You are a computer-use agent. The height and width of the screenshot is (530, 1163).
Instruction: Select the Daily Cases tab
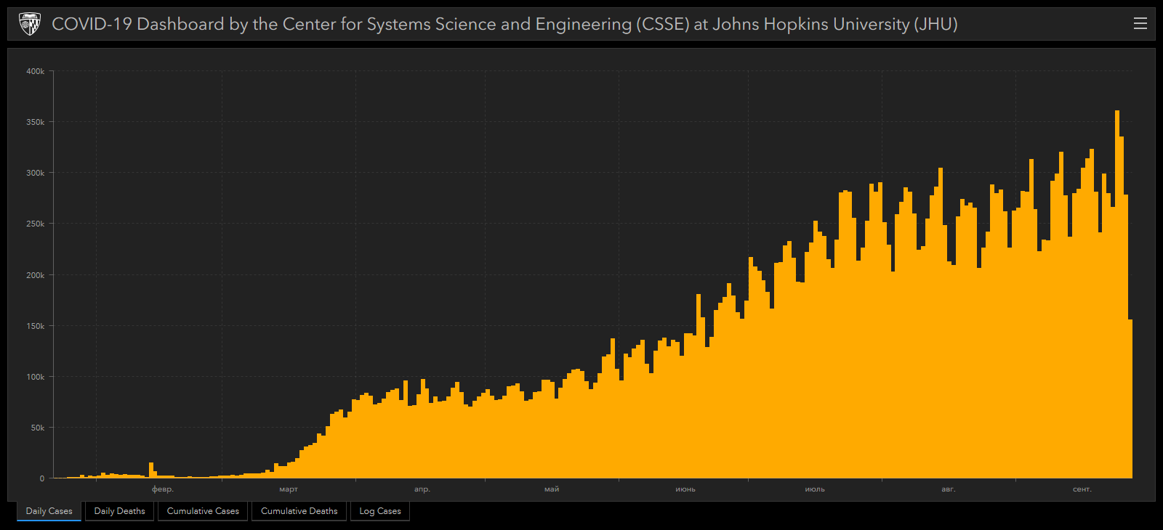point(49,511)
